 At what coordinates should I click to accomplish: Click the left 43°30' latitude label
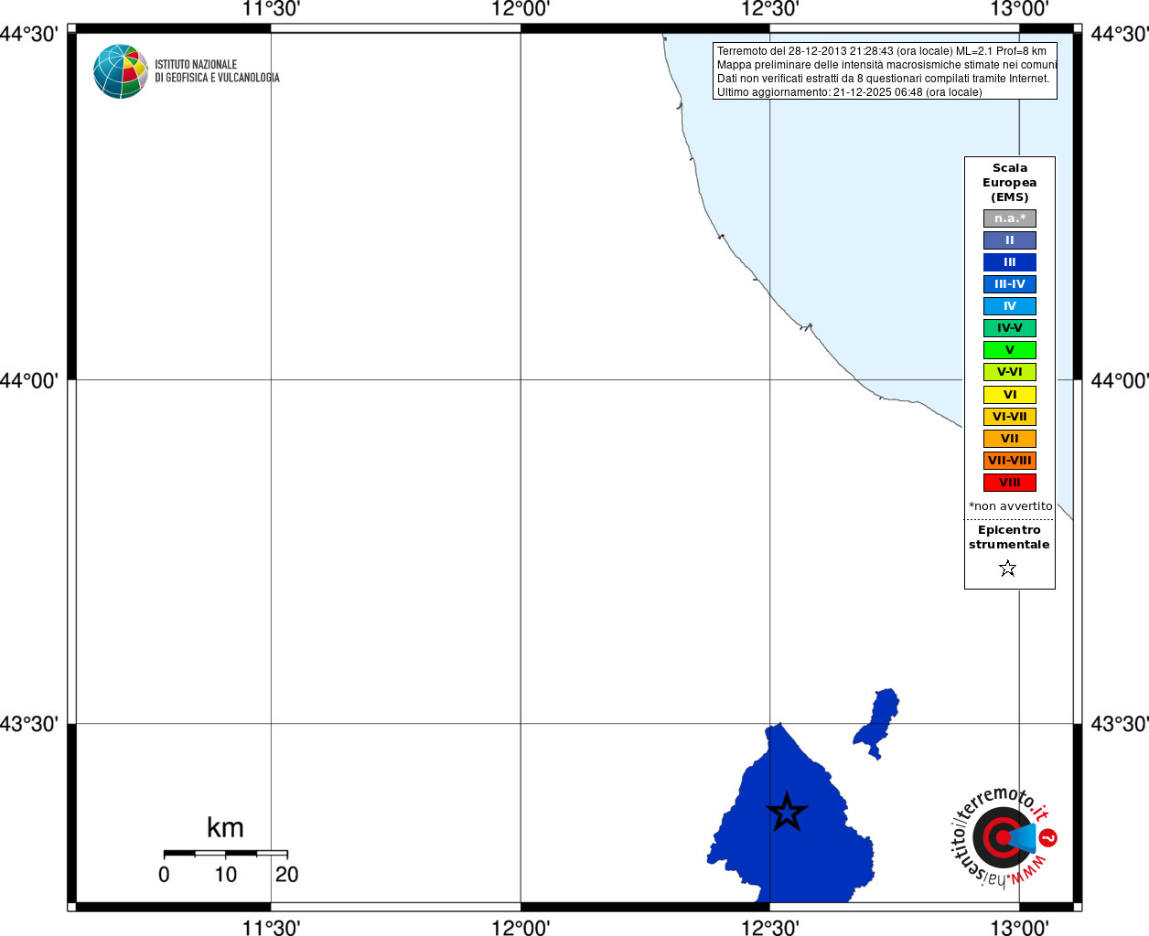point(29,724)
